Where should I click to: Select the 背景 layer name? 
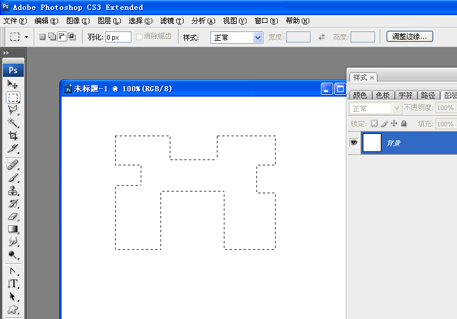394,143
